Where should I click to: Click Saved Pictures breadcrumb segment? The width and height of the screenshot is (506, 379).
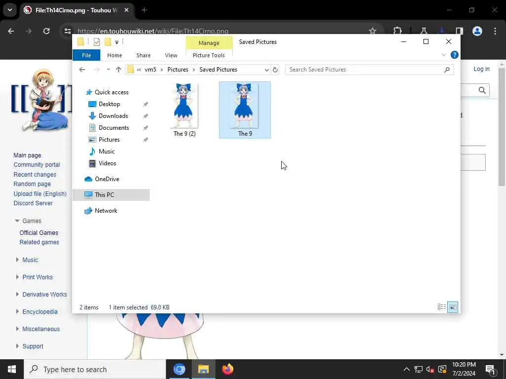218,70
